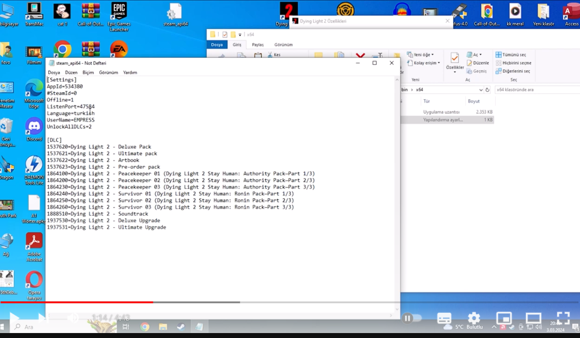Switch to Explorer Giriş tab
Image resolution: width=580 pixels, height=338 pixels.
pos(237,45)
